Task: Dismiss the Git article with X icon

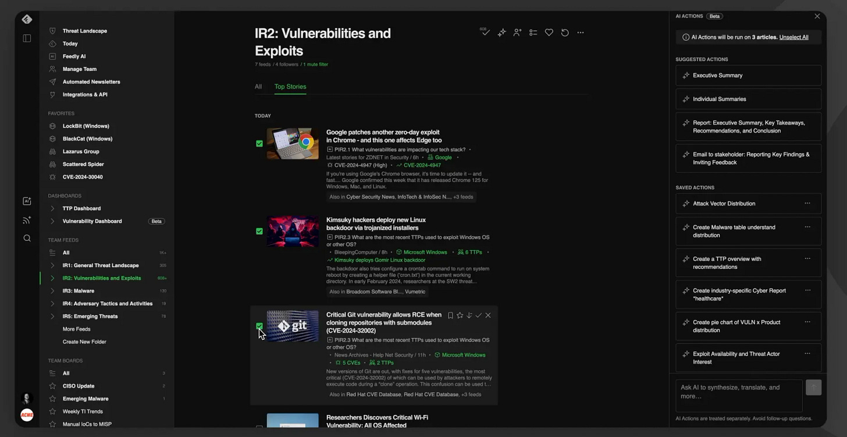Action: click(488, 315)
